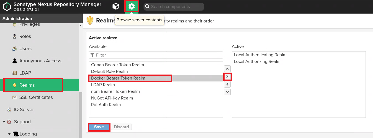
Task: Move realm up in order
Action: coord(227,69)
